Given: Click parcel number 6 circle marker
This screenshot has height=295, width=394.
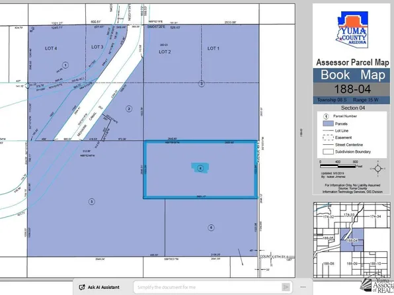Looking at the screenshot, I should (211, 228).
